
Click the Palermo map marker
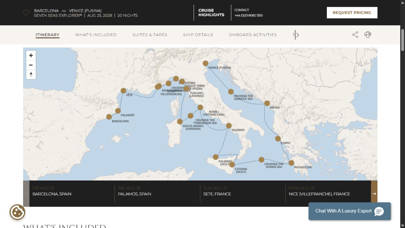pyautogui.click(x=215, y=157)
